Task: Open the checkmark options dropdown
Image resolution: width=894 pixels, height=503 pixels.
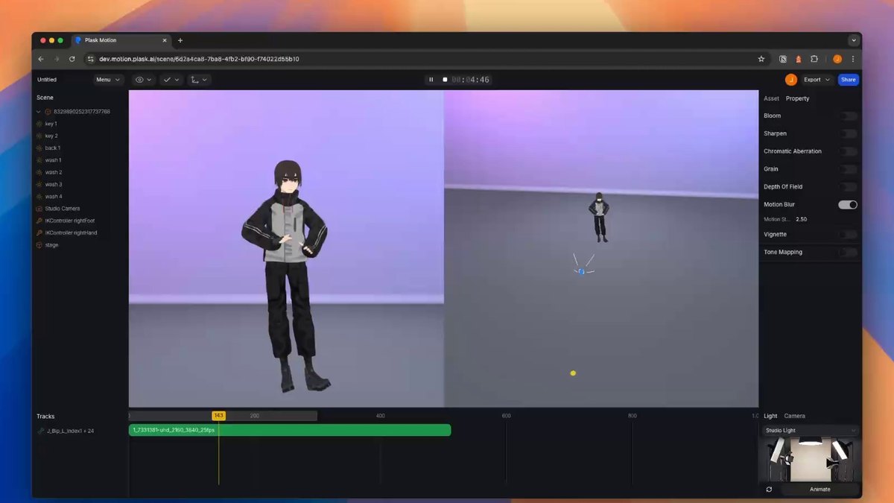Action: 171,80
